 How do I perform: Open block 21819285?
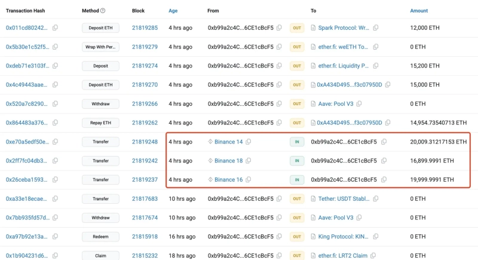145,28
